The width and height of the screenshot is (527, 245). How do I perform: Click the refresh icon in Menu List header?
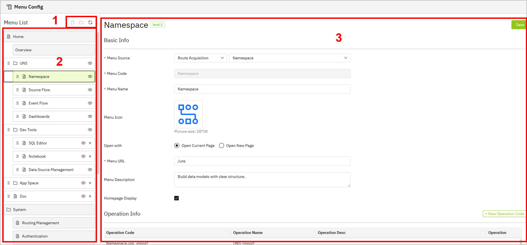[90, 22]
